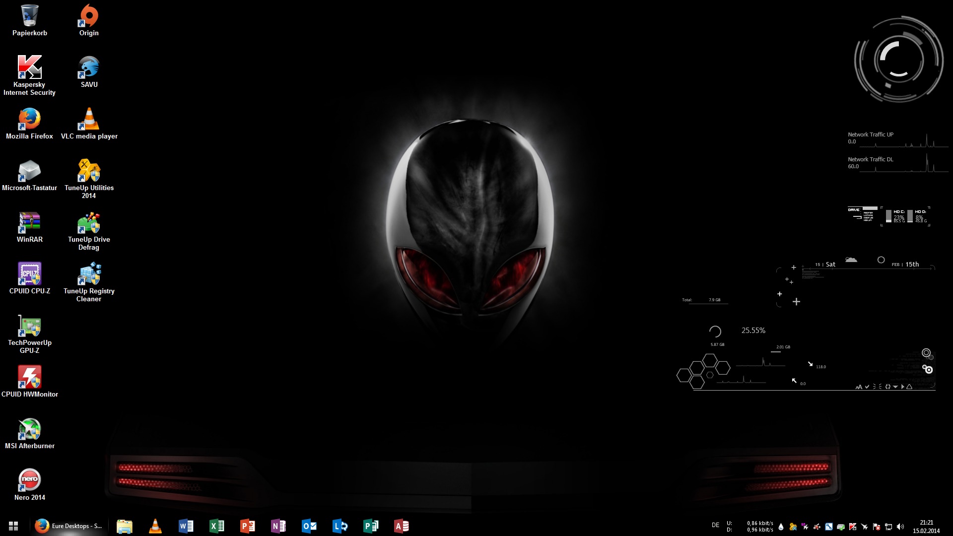Launch MSI Afterburner shortcut
The image size is (953, 536).
pos(30,434)
